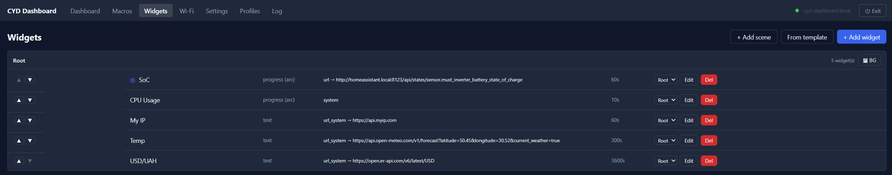This screenshot has width=892, height=175.
Task: Click the My IP widget name
Action: (x=138, y=121)
